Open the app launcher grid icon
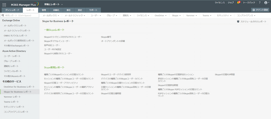 [x=4, y=4]
